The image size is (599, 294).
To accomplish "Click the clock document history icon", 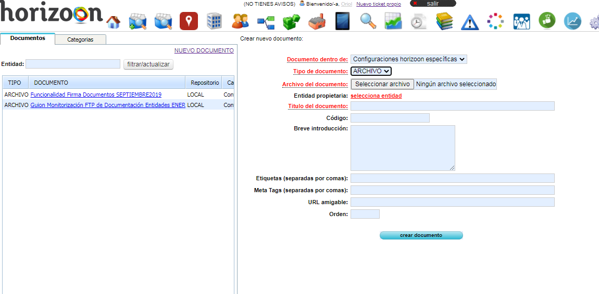I will pyautogui.click(x=419, y=22).
